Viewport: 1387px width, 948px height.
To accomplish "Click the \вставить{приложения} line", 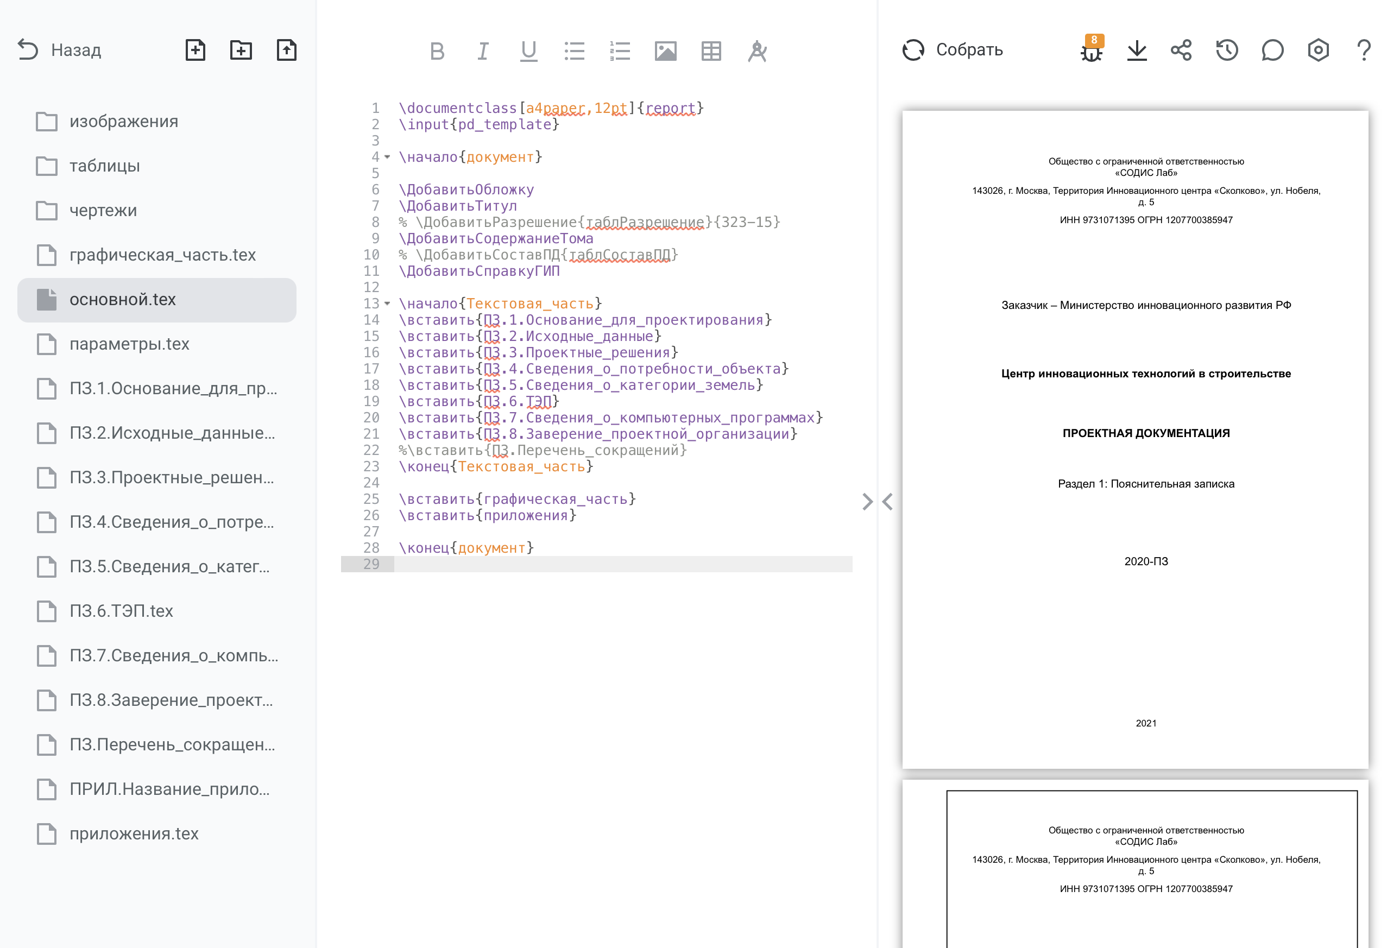I will tap(488, 515).
